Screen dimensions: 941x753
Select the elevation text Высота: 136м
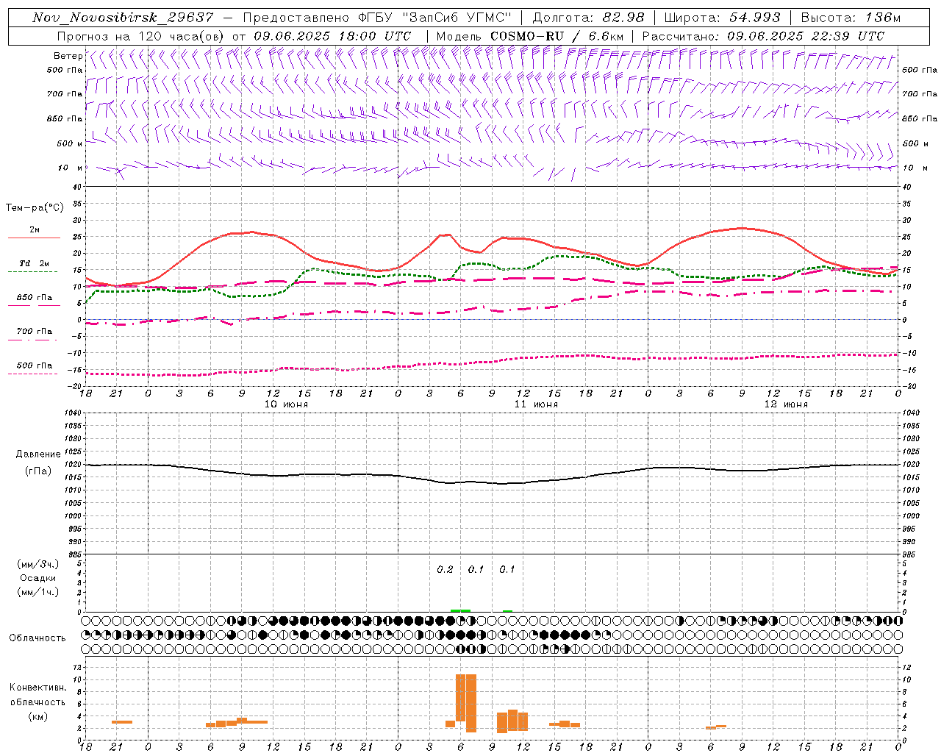[851, 18]
